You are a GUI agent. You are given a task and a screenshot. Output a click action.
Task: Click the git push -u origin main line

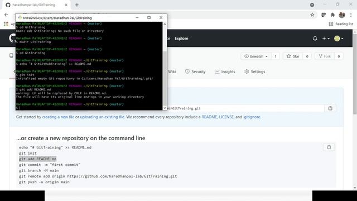44,182
